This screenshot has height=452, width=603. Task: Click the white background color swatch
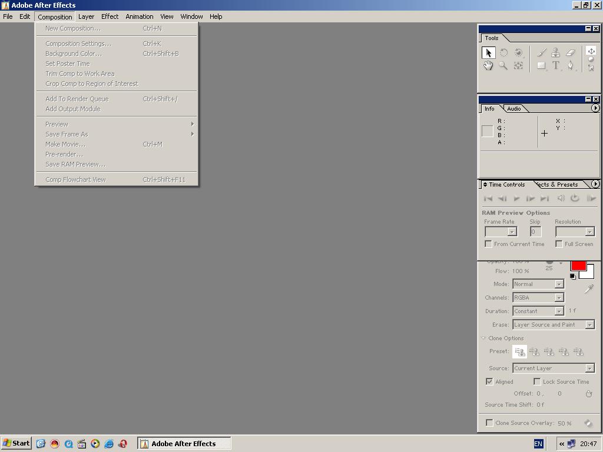(588, 274)
